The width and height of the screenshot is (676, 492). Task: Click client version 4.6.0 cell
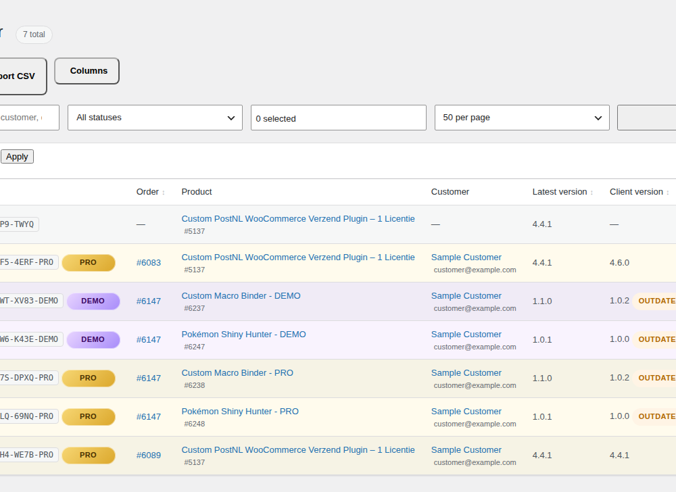click(619, 263)
